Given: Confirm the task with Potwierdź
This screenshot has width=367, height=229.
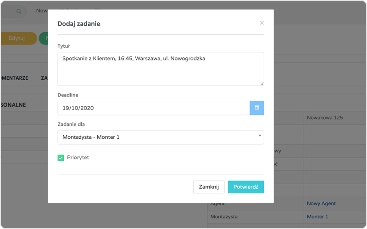Looking at the screenshot, I should pyautogui.click(x=246, y=187).
